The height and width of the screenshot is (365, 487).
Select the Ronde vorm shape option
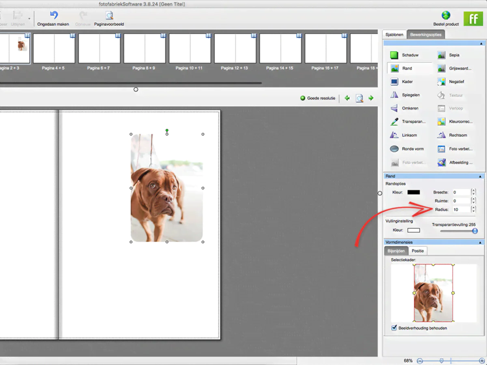click(394, 149)
